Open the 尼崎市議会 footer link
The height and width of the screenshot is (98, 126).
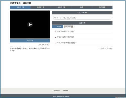point(57,91)
